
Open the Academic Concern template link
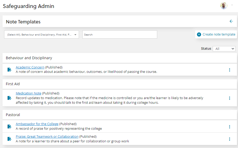coord(30,67)
